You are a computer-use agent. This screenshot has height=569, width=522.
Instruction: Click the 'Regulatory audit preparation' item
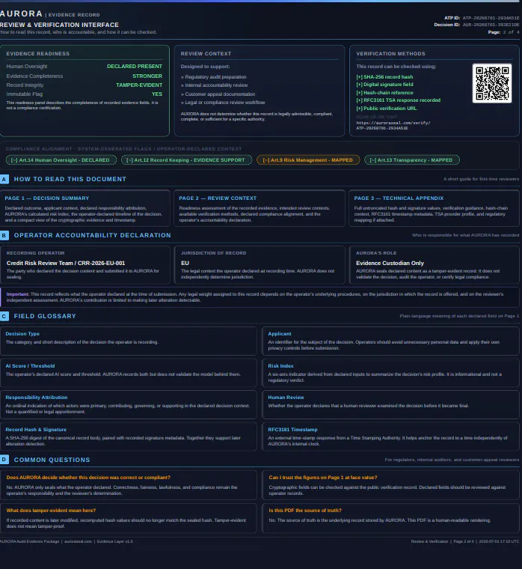pyautogui.click(x=214, y=77)
